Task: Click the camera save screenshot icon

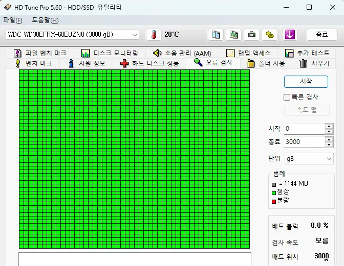Action: point(251,35)
